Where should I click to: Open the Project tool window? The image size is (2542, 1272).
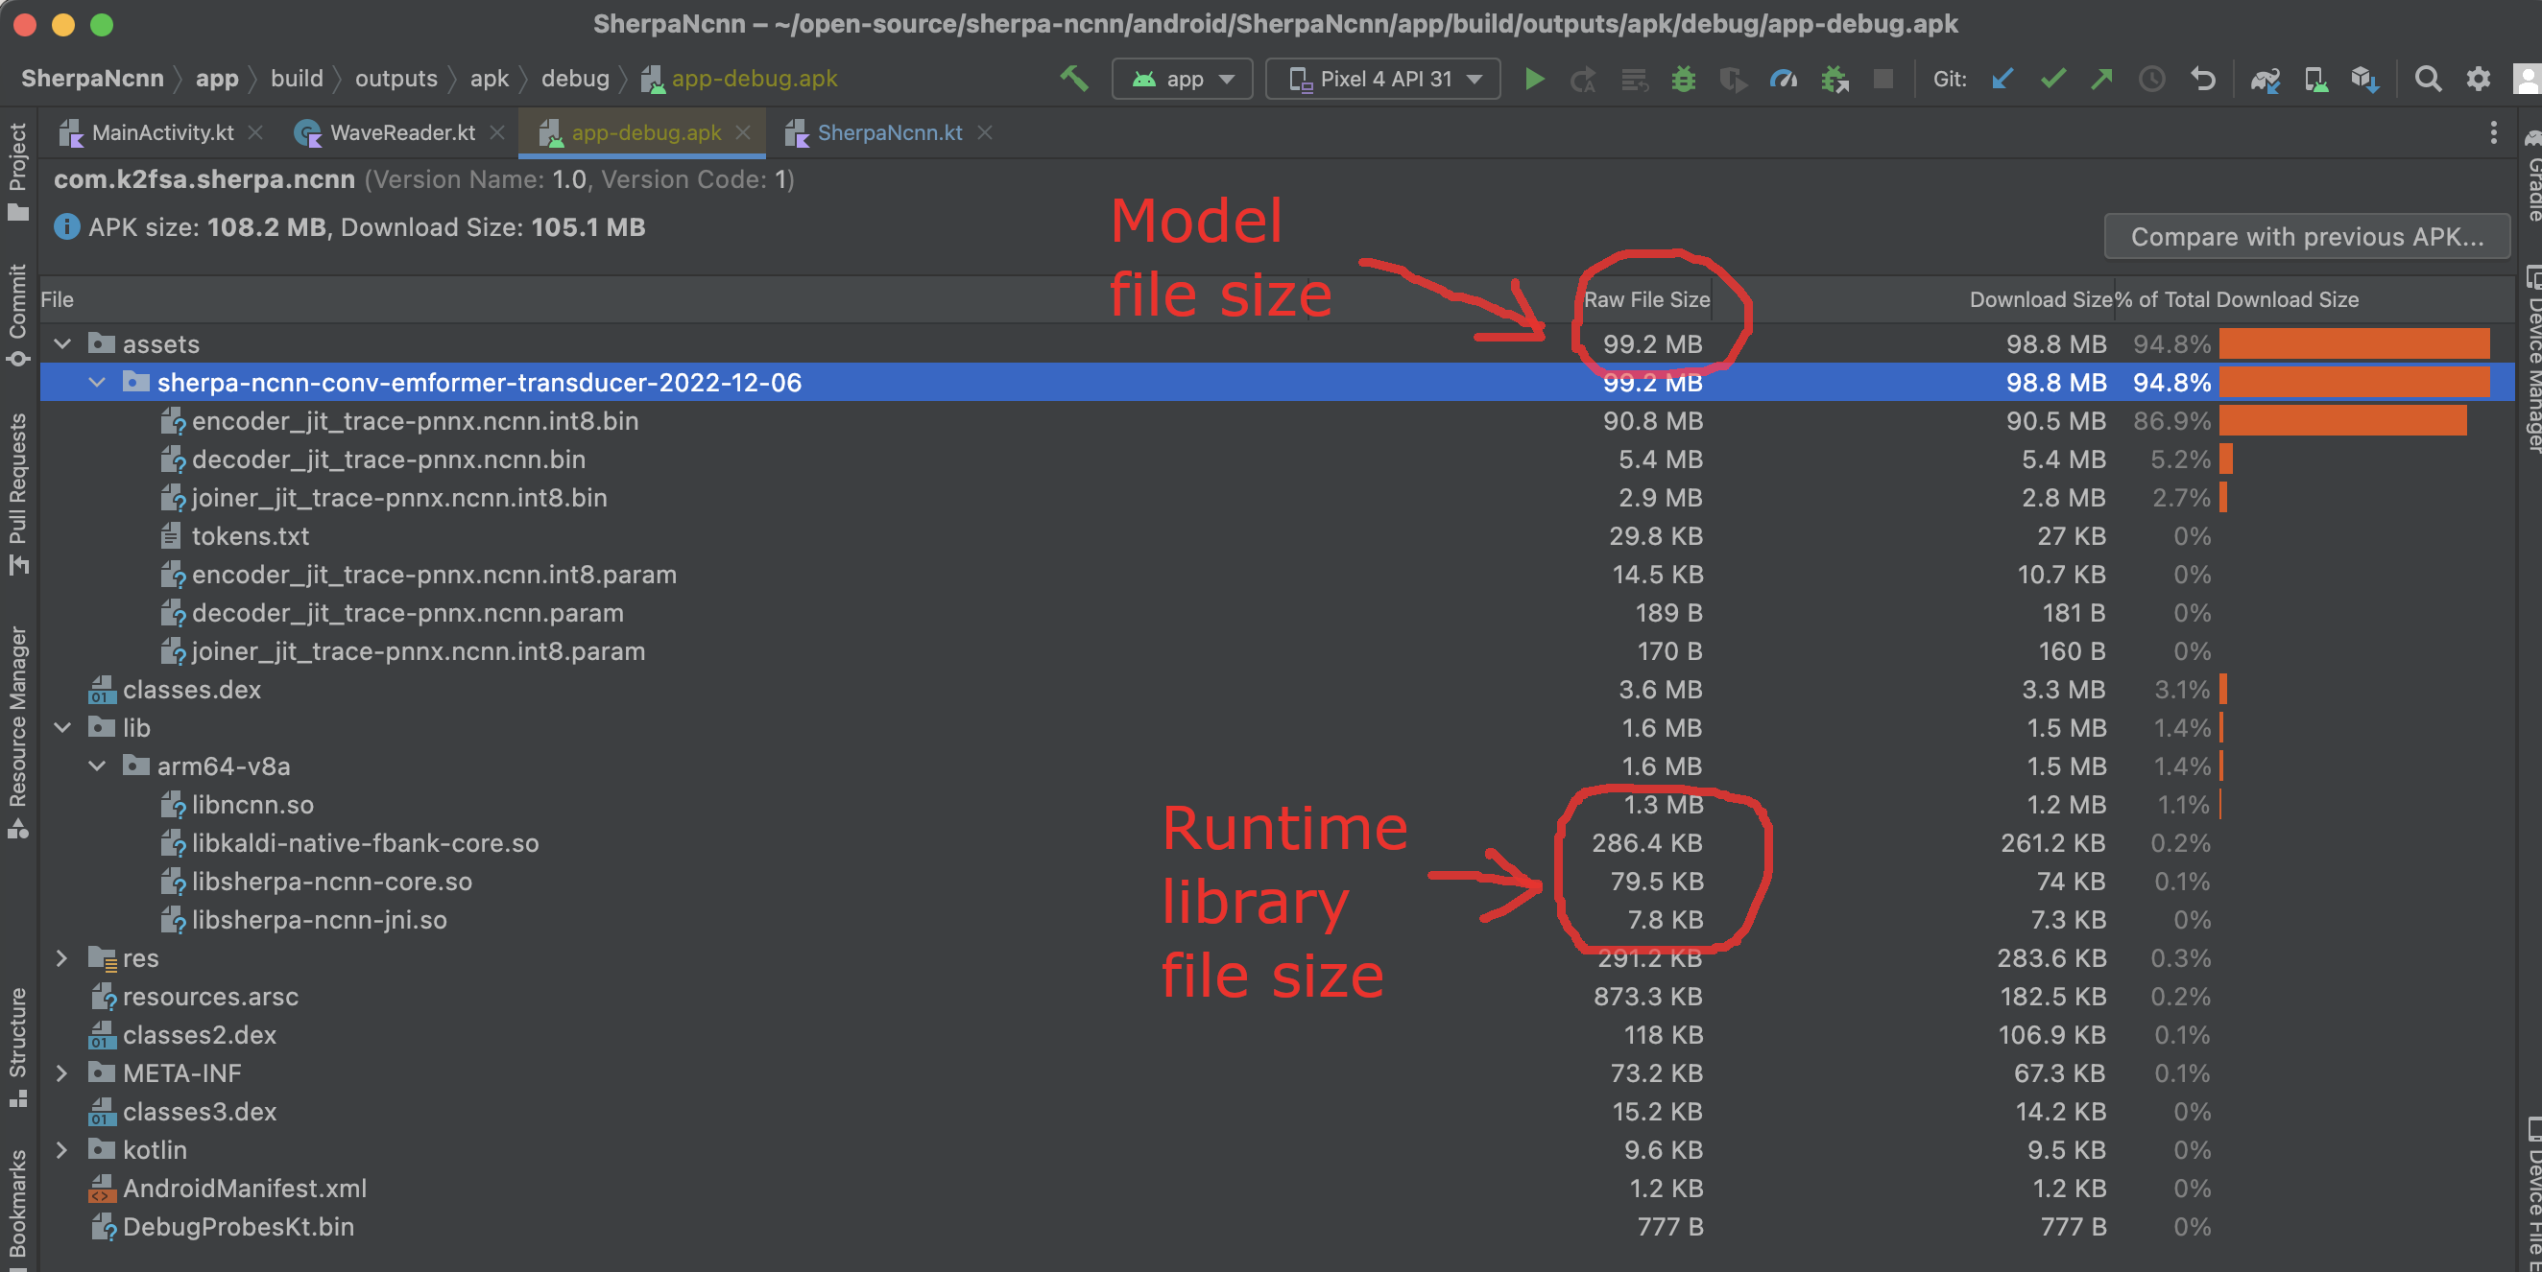coord(18,172)
